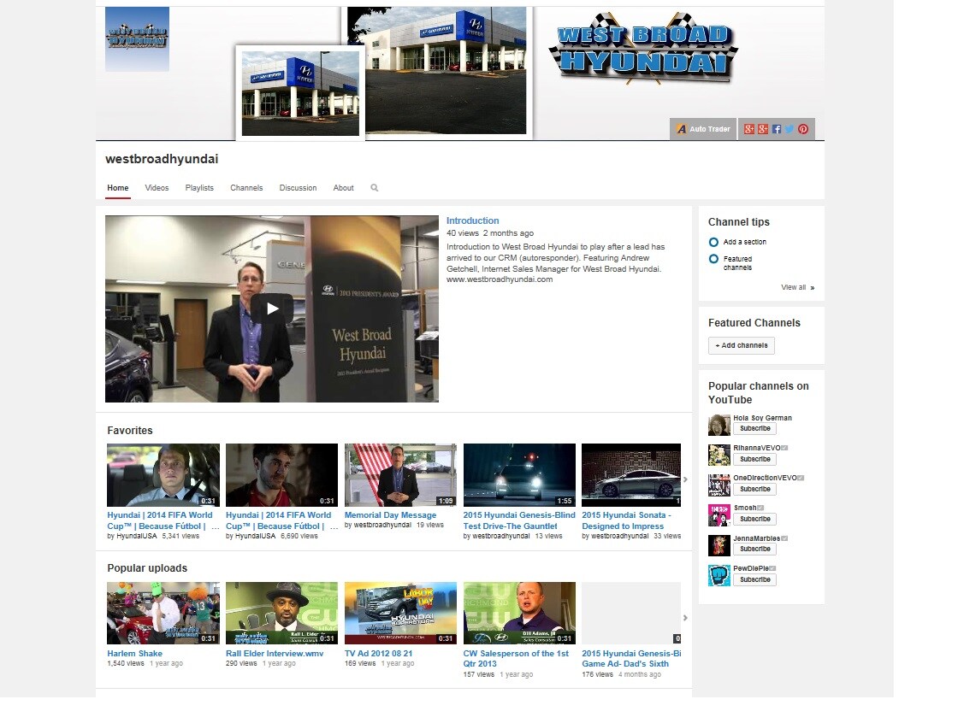Click the Facebook icon in the banner
970x717 pixels.
777,129
